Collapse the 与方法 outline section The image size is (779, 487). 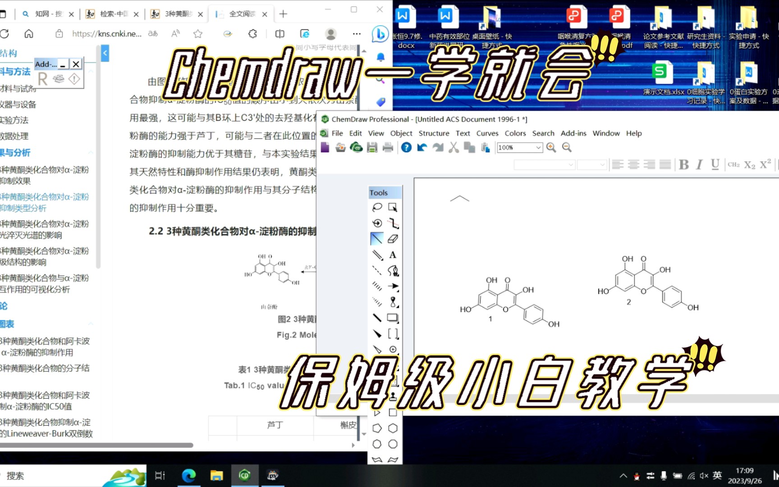[91, 71]
